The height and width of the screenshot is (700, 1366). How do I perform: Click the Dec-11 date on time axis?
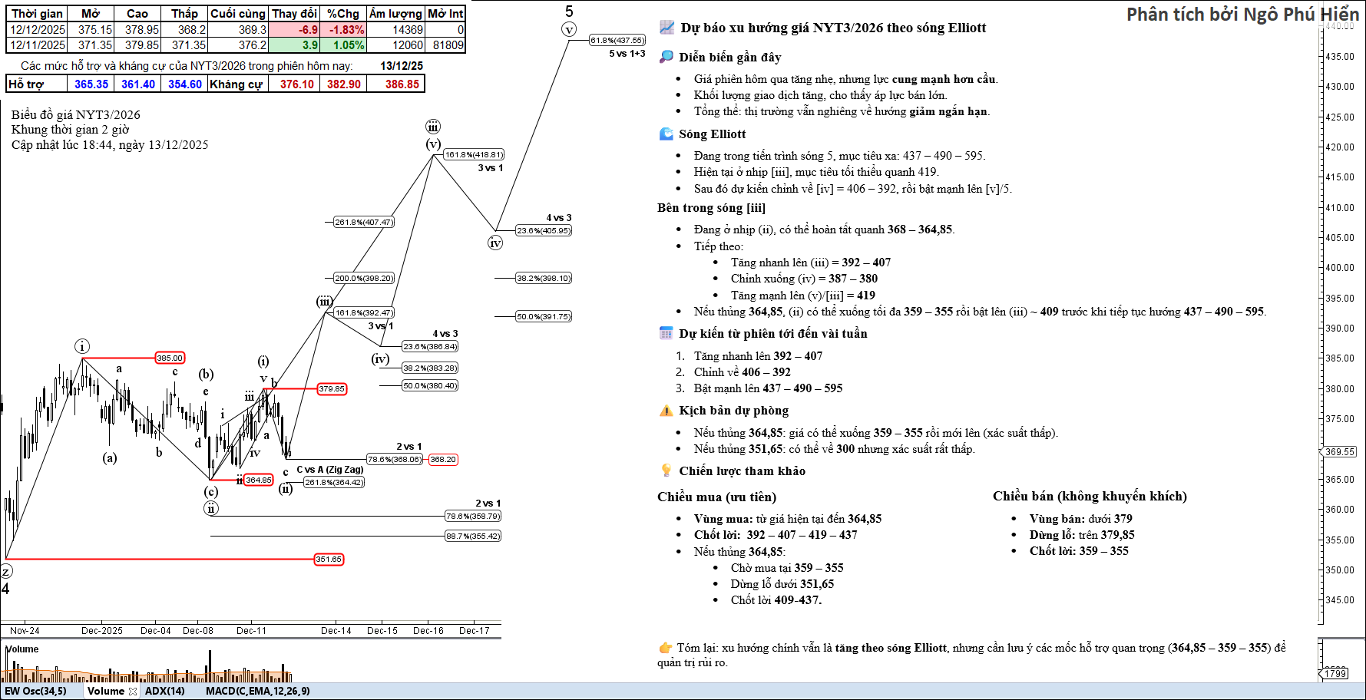(252, 631)
